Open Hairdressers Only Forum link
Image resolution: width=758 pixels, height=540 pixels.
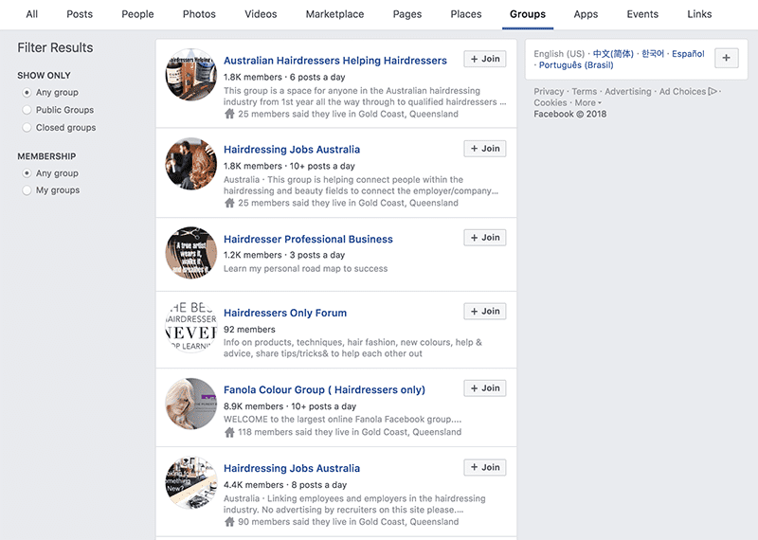tap(285, 313)
